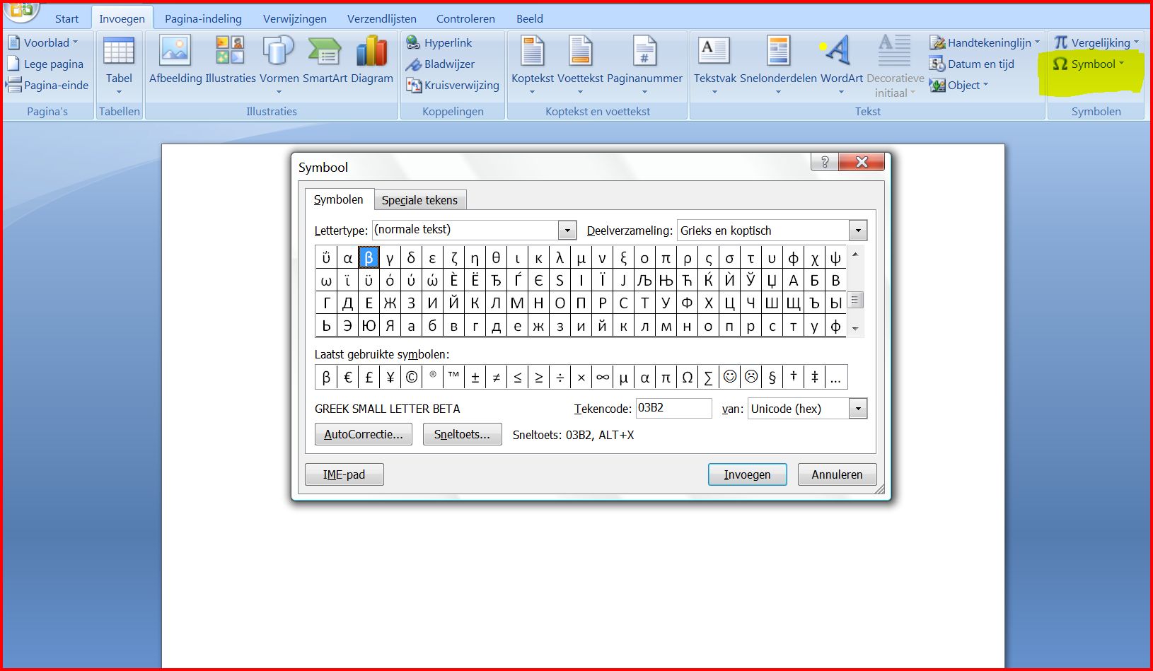Viewport: 1153px width, 671px height.
Task: Open the Beeld ribbon tab
Action: [529, 18]
